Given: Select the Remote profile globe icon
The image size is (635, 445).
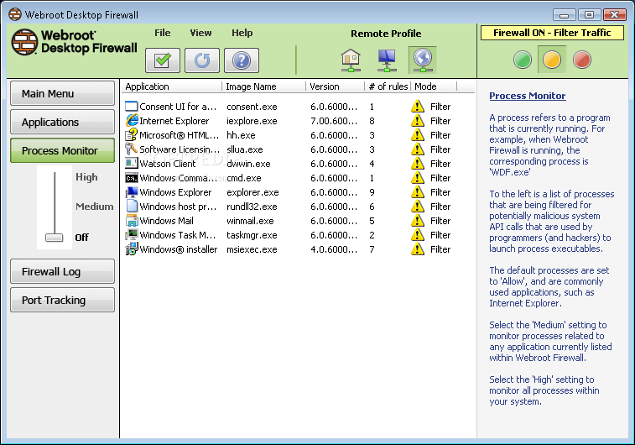Looking at the screenshot, I should click(423, 60).
